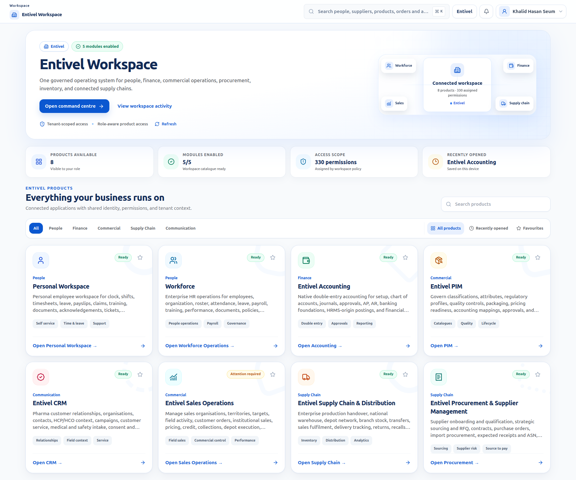Click the Products Available grid icon
Viewport: 576px width, 480px height.
coord(39,162)
